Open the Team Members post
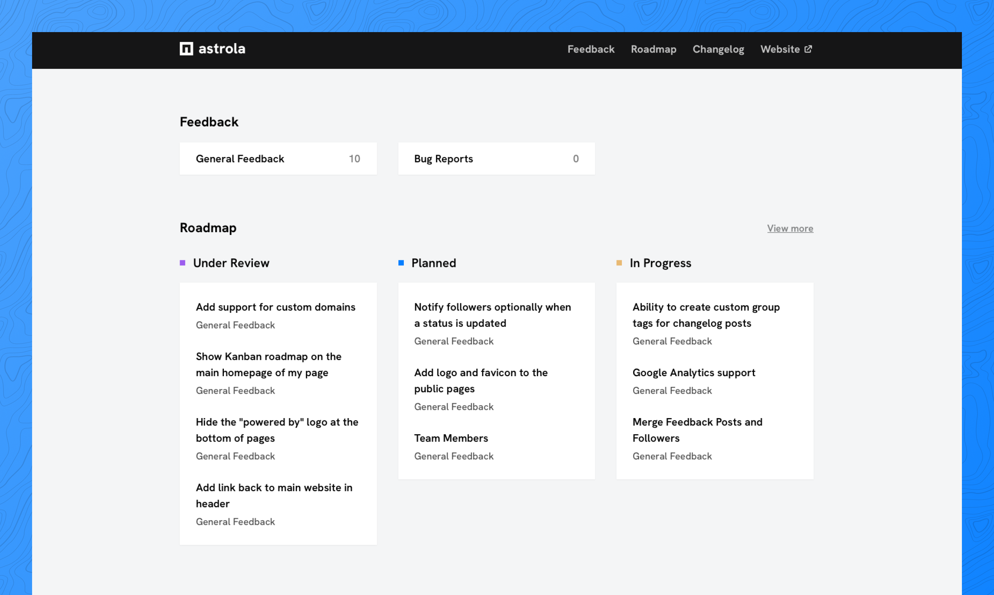The height and width of the screenshot is (595, 994). pos(451,438)
